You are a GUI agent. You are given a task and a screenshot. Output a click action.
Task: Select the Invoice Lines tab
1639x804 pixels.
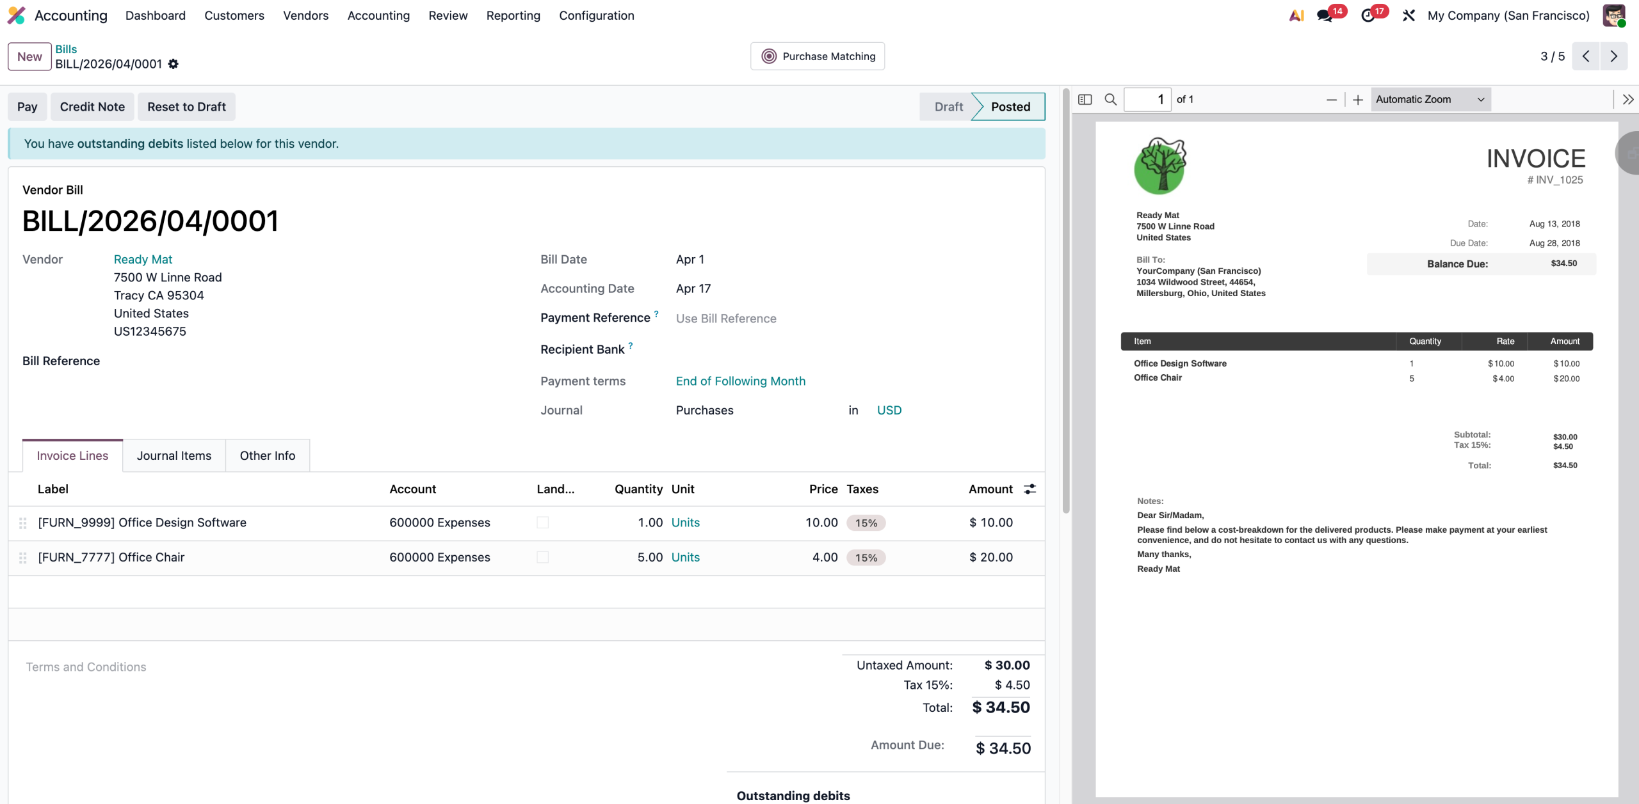tap(72, 455)
